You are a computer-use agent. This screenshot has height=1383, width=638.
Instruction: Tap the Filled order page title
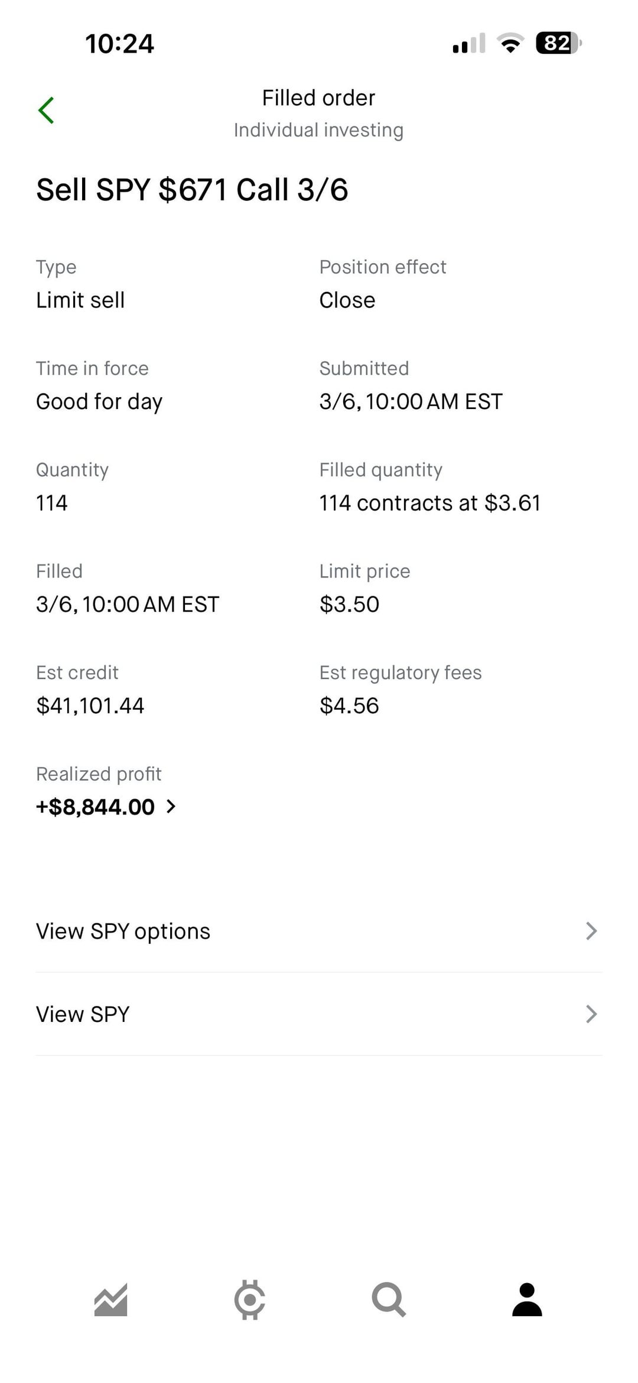pyautogui.click(x=318, y=98)
